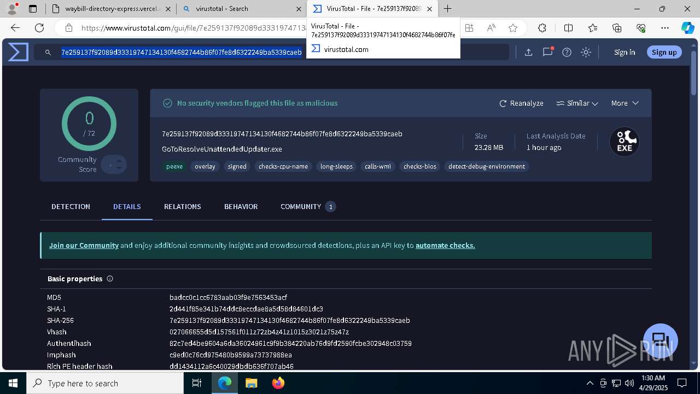The image size is (700, 394).
Task: Open browser essentials heart icon
Action: tap(641, 28)
